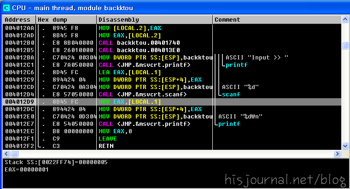Select address 004012E7
Image resolution: width=350 pixels, height=189 pixels.
point(20,124)
